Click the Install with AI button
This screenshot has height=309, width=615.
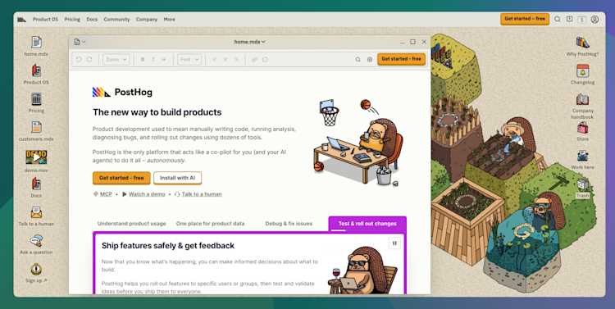(177, 178)
